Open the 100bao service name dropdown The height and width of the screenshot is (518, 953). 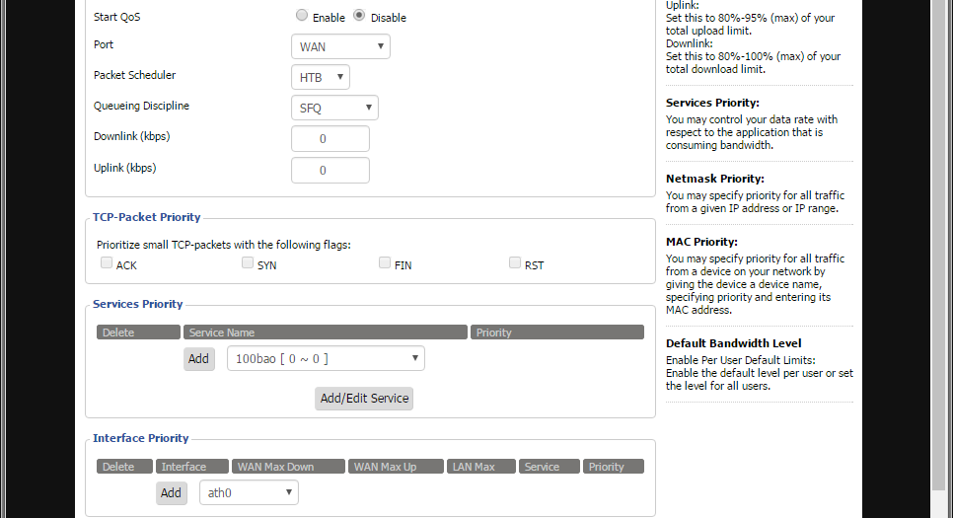(326, 358)
